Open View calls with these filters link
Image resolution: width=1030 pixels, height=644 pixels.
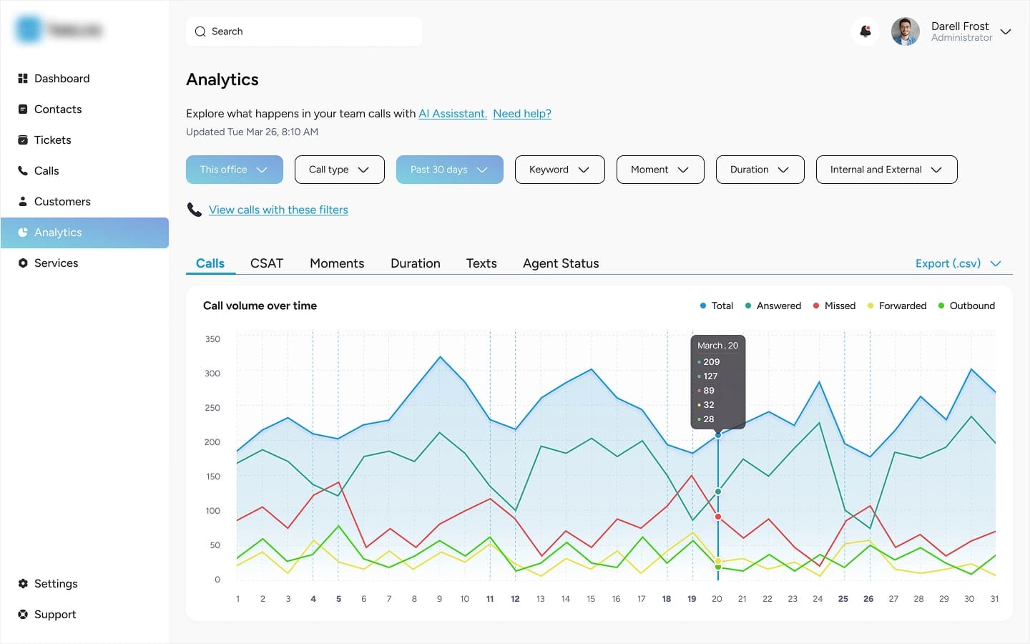[278, 210]
